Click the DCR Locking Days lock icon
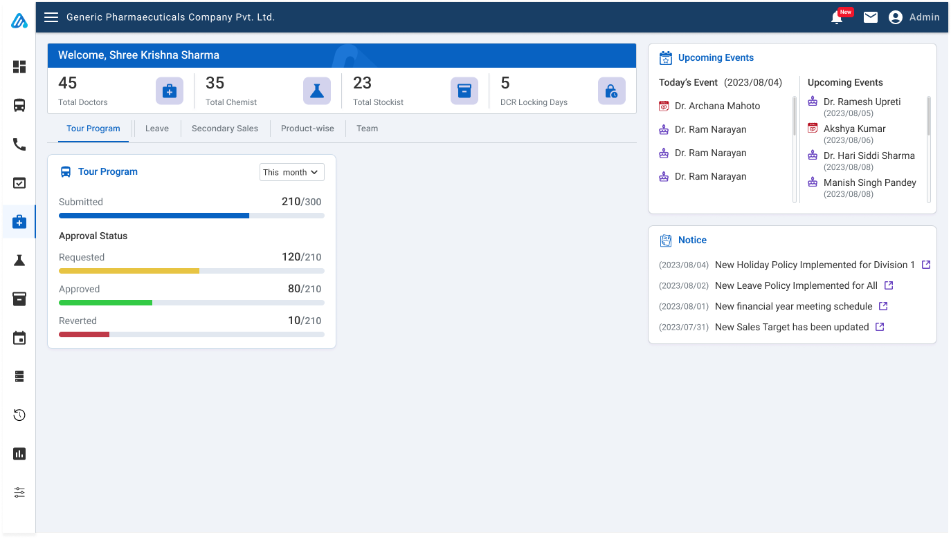 pyautogui.click(x=612, y=91)
